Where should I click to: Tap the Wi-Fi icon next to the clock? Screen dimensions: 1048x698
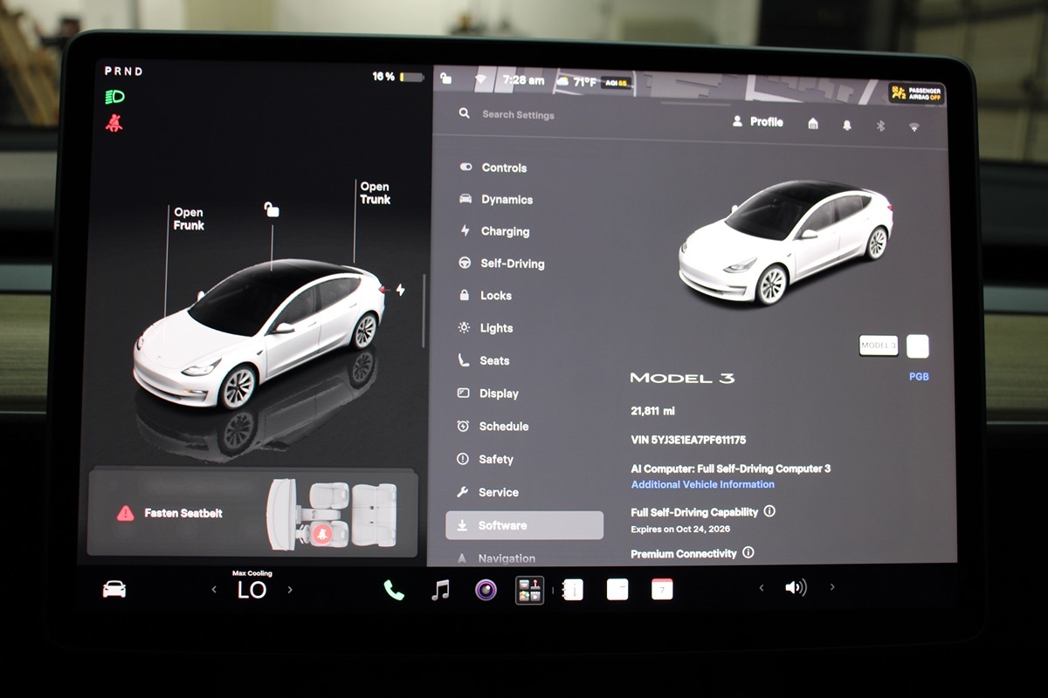coord(480,80)
